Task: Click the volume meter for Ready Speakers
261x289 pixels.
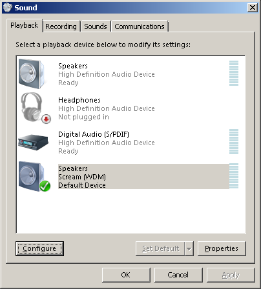Action: (234, 73)
